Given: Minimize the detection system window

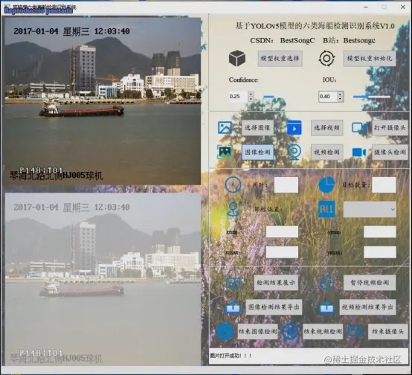Looking at the screenshot, I should coord(366,7).
